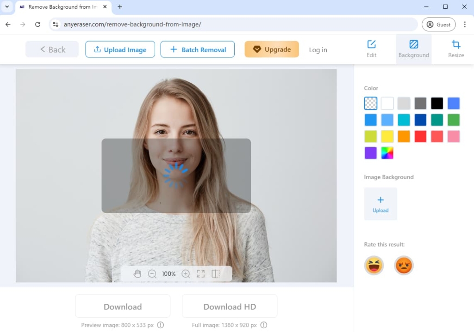
Task: Zoom out using the magnifier minus icon
Action: pyautogui.click(x=152, y=273)
